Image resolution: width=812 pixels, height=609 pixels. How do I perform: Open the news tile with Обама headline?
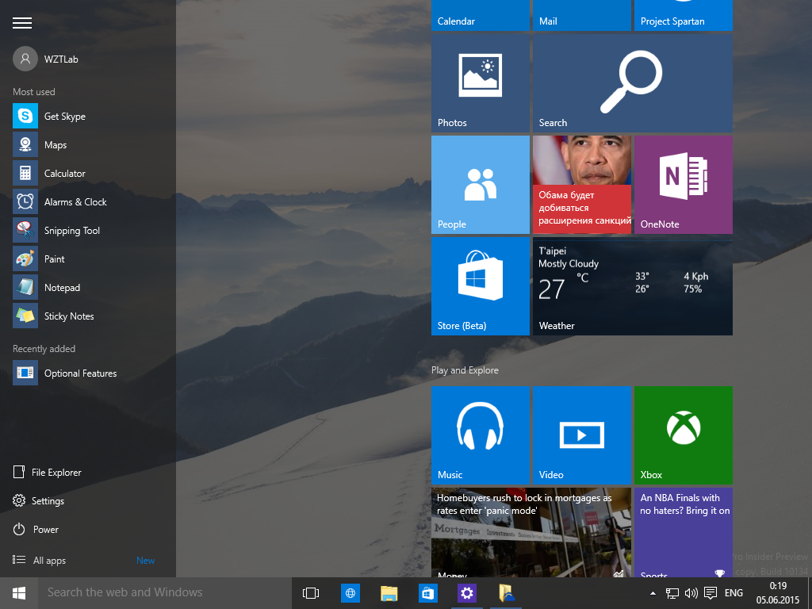(x=582, y=185)
